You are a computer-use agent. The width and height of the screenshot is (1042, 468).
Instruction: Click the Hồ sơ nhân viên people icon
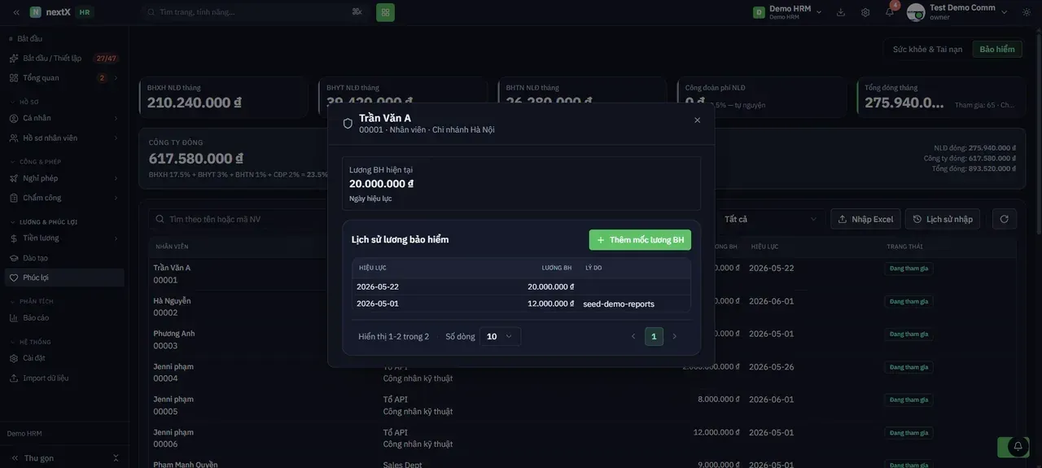[x=14, y=138]
